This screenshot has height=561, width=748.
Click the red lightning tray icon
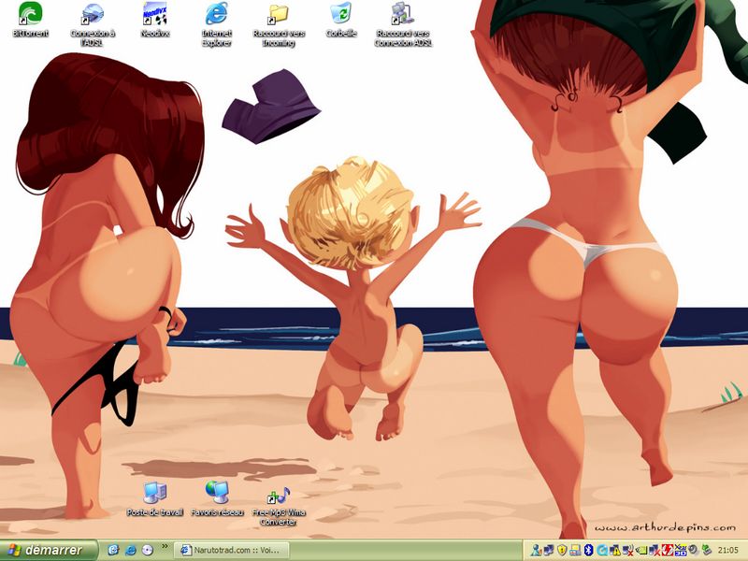667,551
